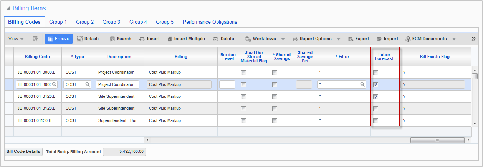Sort by the Type column header
The height and width of the screenshot is (167, 483).
tap(78, 57)
